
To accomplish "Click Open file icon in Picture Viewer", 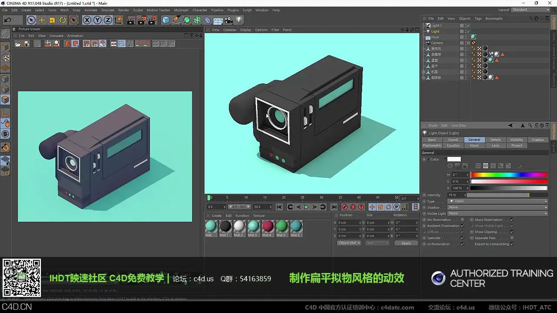I will (x=18, y=43).
